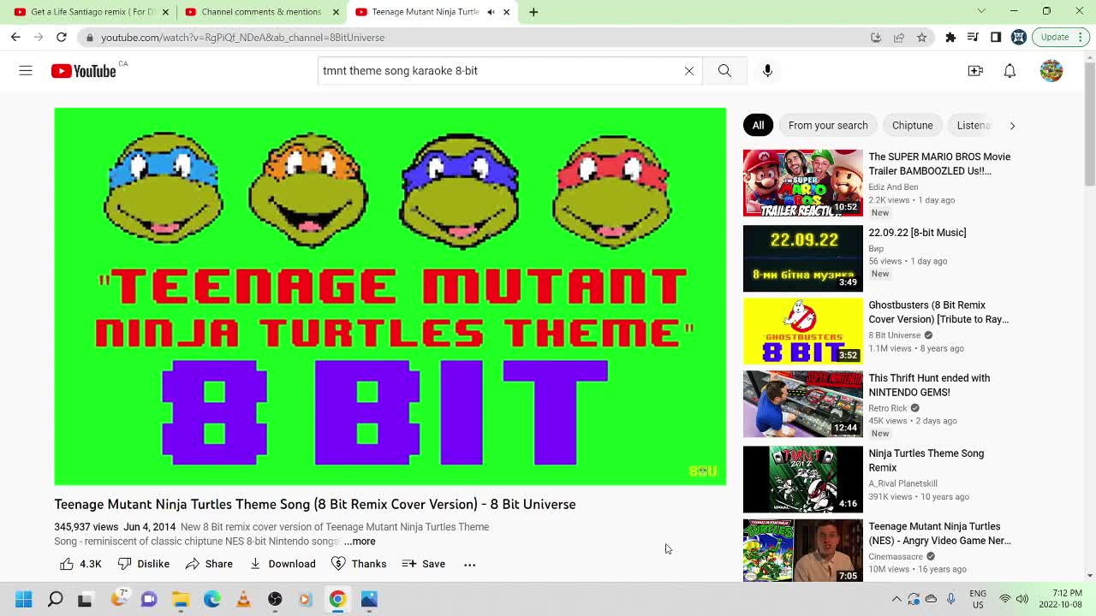1096x616 pixels.
Task: Open YouTube notifications bell
Action: point(1010,71)
